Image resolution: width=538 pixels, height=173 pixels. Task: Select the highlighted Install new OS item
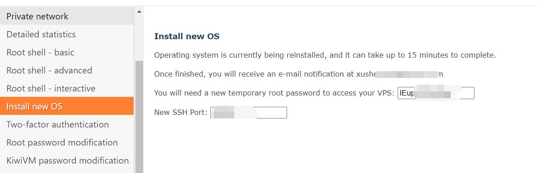click(66, 106)
